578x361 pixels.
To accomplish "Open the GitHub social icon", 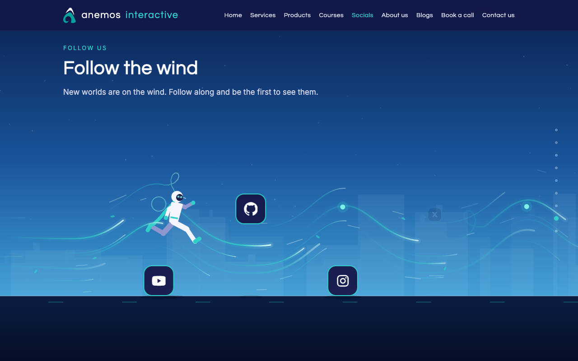I will pyautogui.click(x=251, y=209).
